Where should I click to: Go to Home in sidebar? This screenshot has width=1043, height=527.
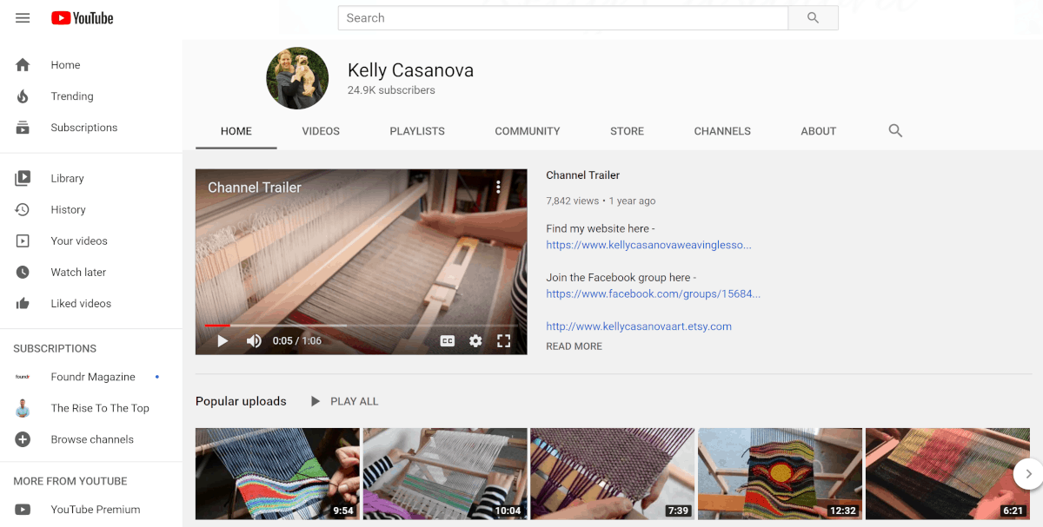point(65,65)
